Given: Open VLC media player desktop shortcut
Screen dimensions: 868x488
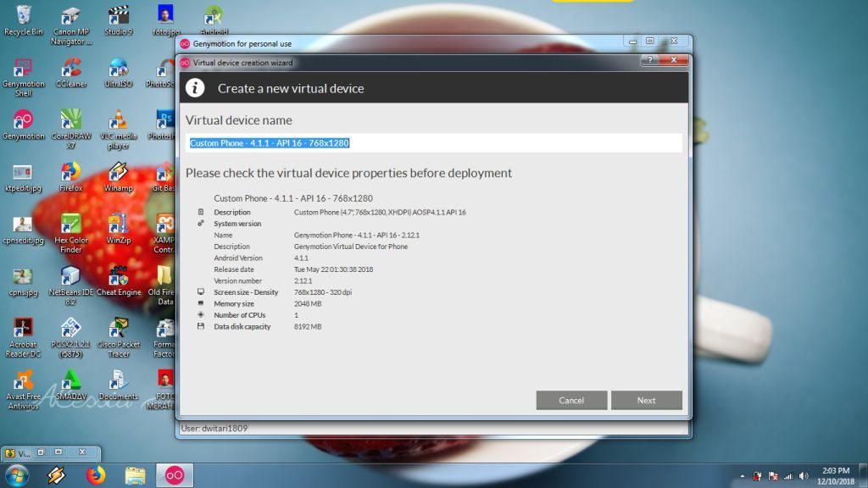Looking at the screenshot, I should pyautogui.click(x=119, y=130).
